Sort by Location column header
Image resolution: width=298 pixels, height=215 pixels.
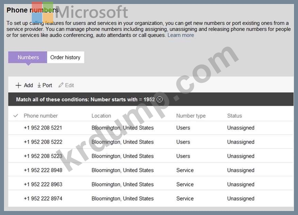tap(101, 116)
